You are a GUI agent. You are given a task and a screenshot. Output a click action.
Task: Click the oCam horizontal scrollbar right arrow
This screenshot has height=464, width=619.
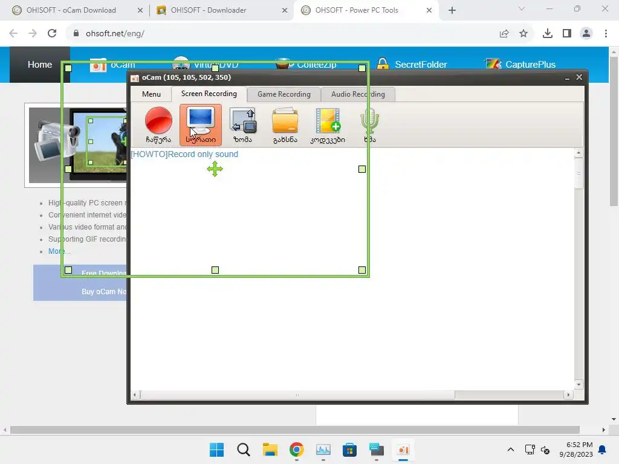[x=568, y=395]
